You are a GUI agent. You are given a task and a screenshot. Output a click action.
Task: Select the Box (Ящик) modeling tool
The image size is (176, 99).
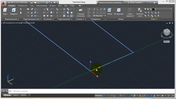pyautogui.click(x=5, y=12)
